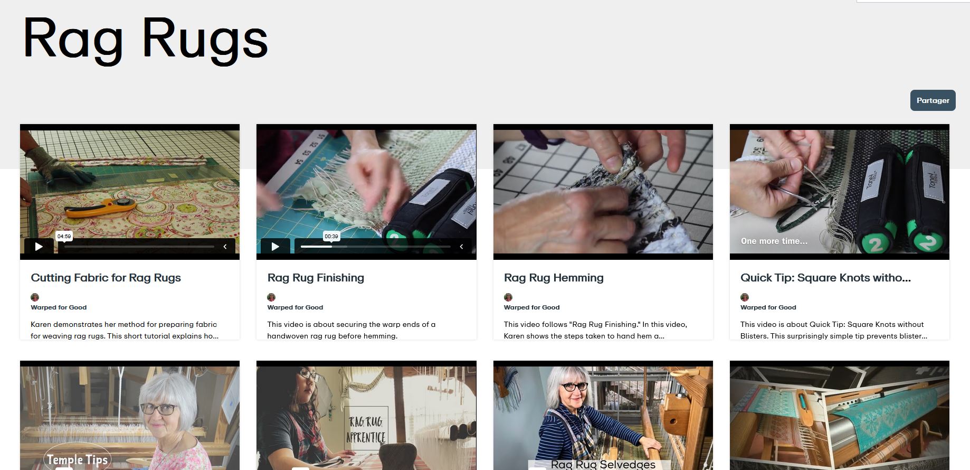The height and width of the screenshot is (470, 970).
Task: Open Quick Tip: Square Knots title link
Action: pyautogui.click(x=825, y=278)
